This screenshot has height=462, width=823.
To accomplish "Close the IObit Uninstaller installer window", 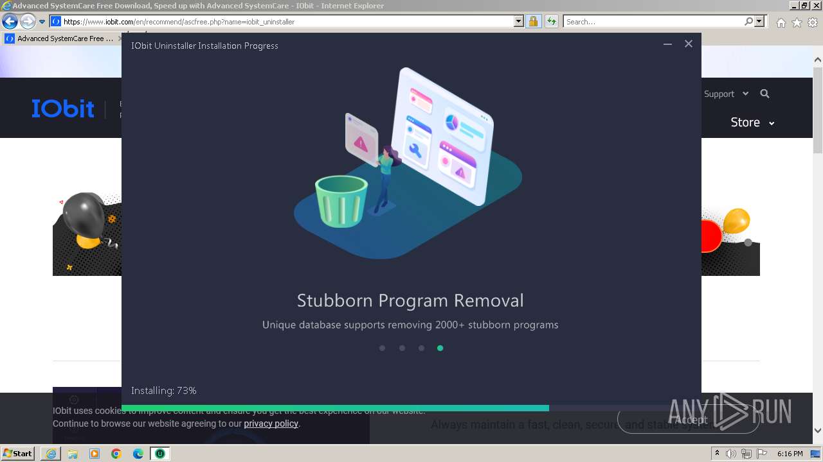I will pos(689,44).
